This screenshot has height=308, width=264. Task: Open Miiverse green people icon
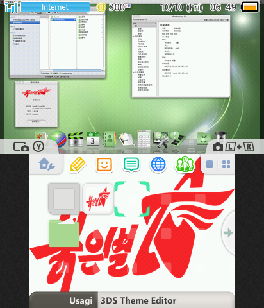coord(185,164)
